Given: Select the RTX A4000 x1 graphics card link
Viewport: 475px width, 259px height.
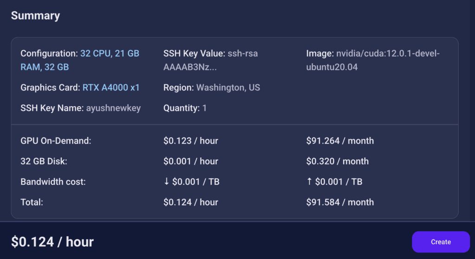Looking at the screenshot, I should click(x=111, y=88).
